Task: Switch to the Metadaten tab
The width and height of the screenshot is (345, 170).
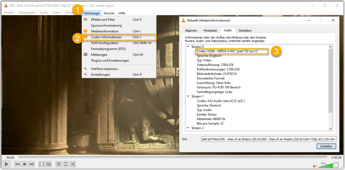Action: click(x=210, y=31)
